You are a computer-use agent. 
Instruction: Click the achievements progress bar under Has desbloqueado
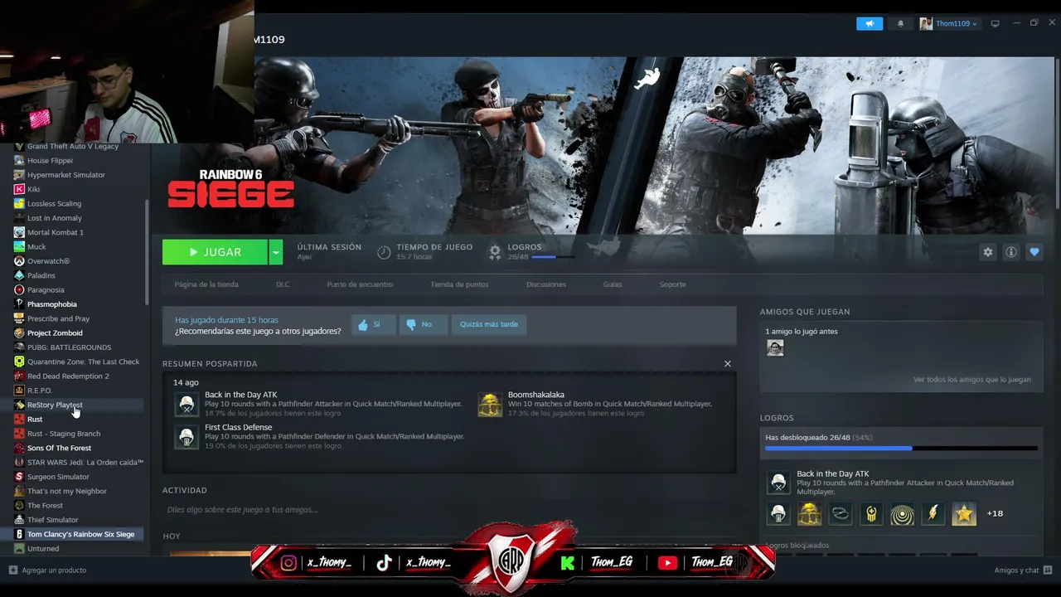pyautogui.click(x=901, y=449)
